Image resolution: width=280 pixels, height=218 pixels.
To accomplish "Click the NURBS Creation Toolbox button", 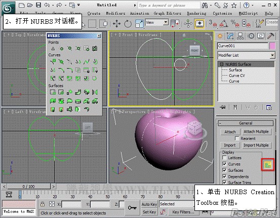I will click(x=268, y=165).
